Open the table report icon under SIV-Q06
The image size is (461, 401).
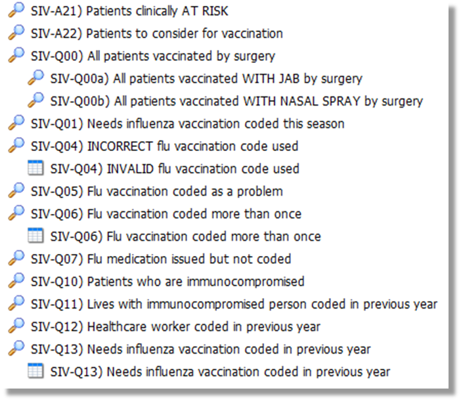tap(35, 236)
